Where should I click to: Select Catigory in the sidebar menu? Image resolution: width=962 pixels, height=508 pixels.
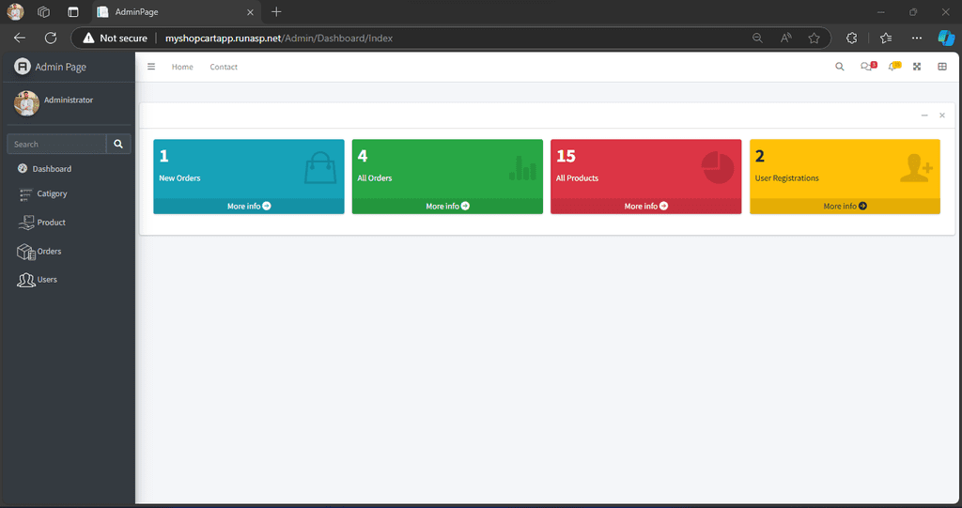pos(53,193)
